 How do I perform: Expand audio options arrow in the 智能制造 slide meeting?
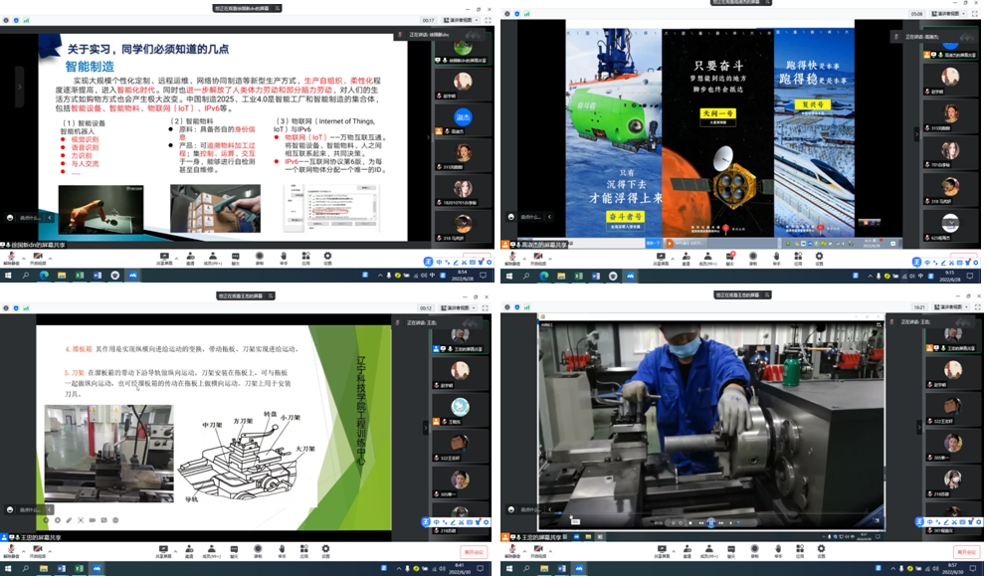click(x=24, y=257)
